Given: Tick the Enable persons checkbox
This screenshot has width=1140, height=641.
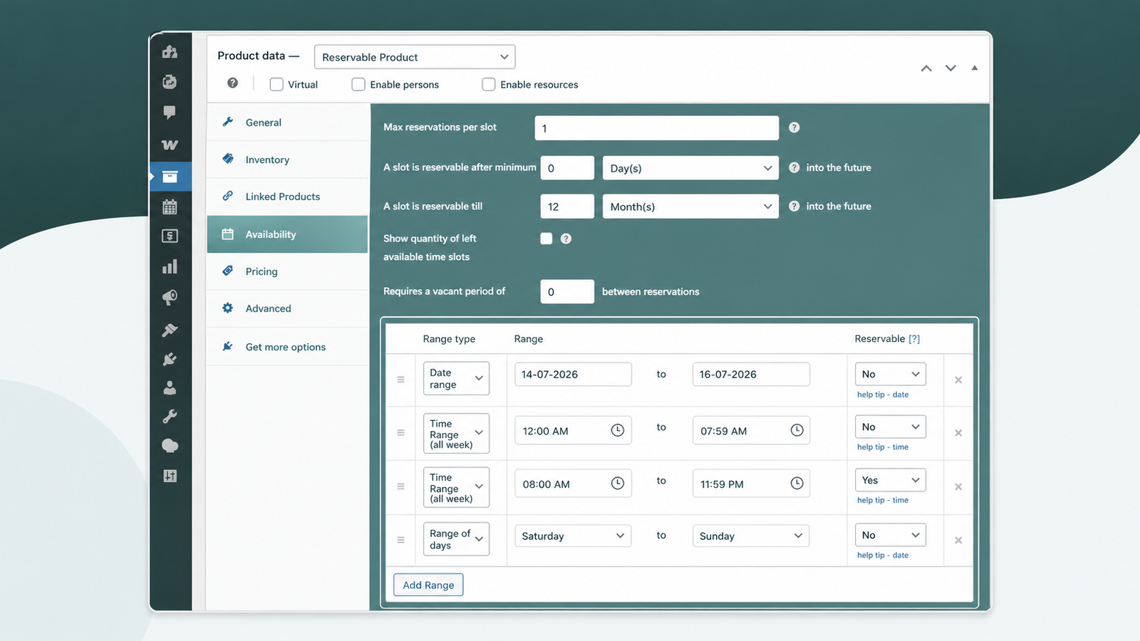Looking at the screenshot, I should click(x=358, y=84).
